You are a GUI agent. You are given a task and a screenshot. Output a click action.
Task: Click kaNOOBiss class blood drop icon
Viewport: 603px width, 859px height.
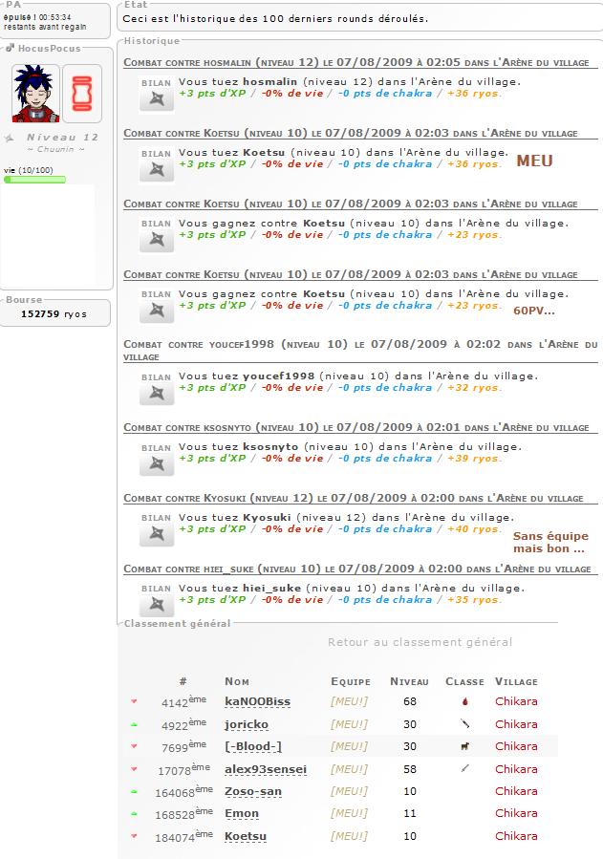(x=465, y=701)
